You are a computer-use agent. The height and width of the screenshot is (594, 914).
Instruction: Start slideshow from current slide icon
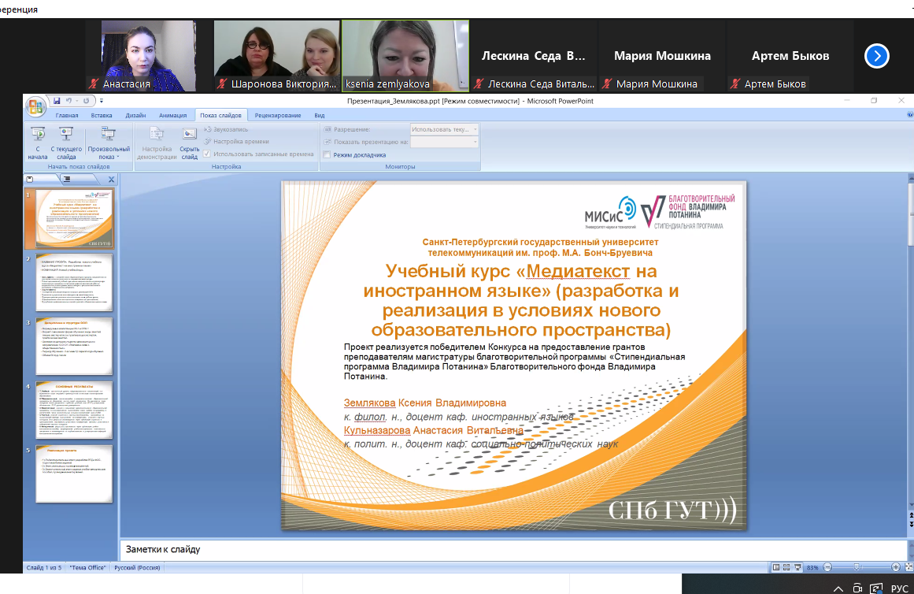[66, 143]
